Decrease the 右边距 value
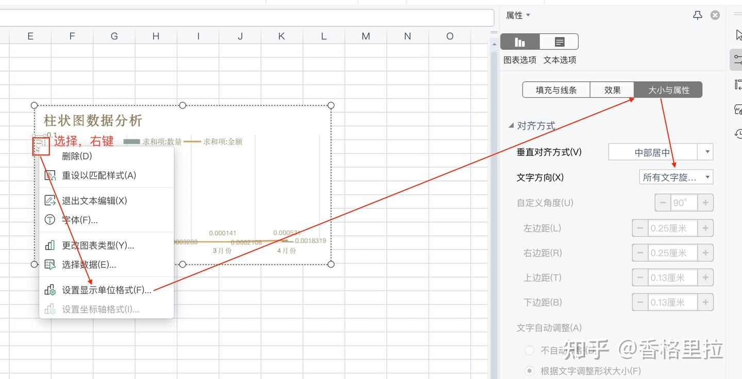Image resolution: width=742 pixels, height=379 pixels. pos(640,253)
